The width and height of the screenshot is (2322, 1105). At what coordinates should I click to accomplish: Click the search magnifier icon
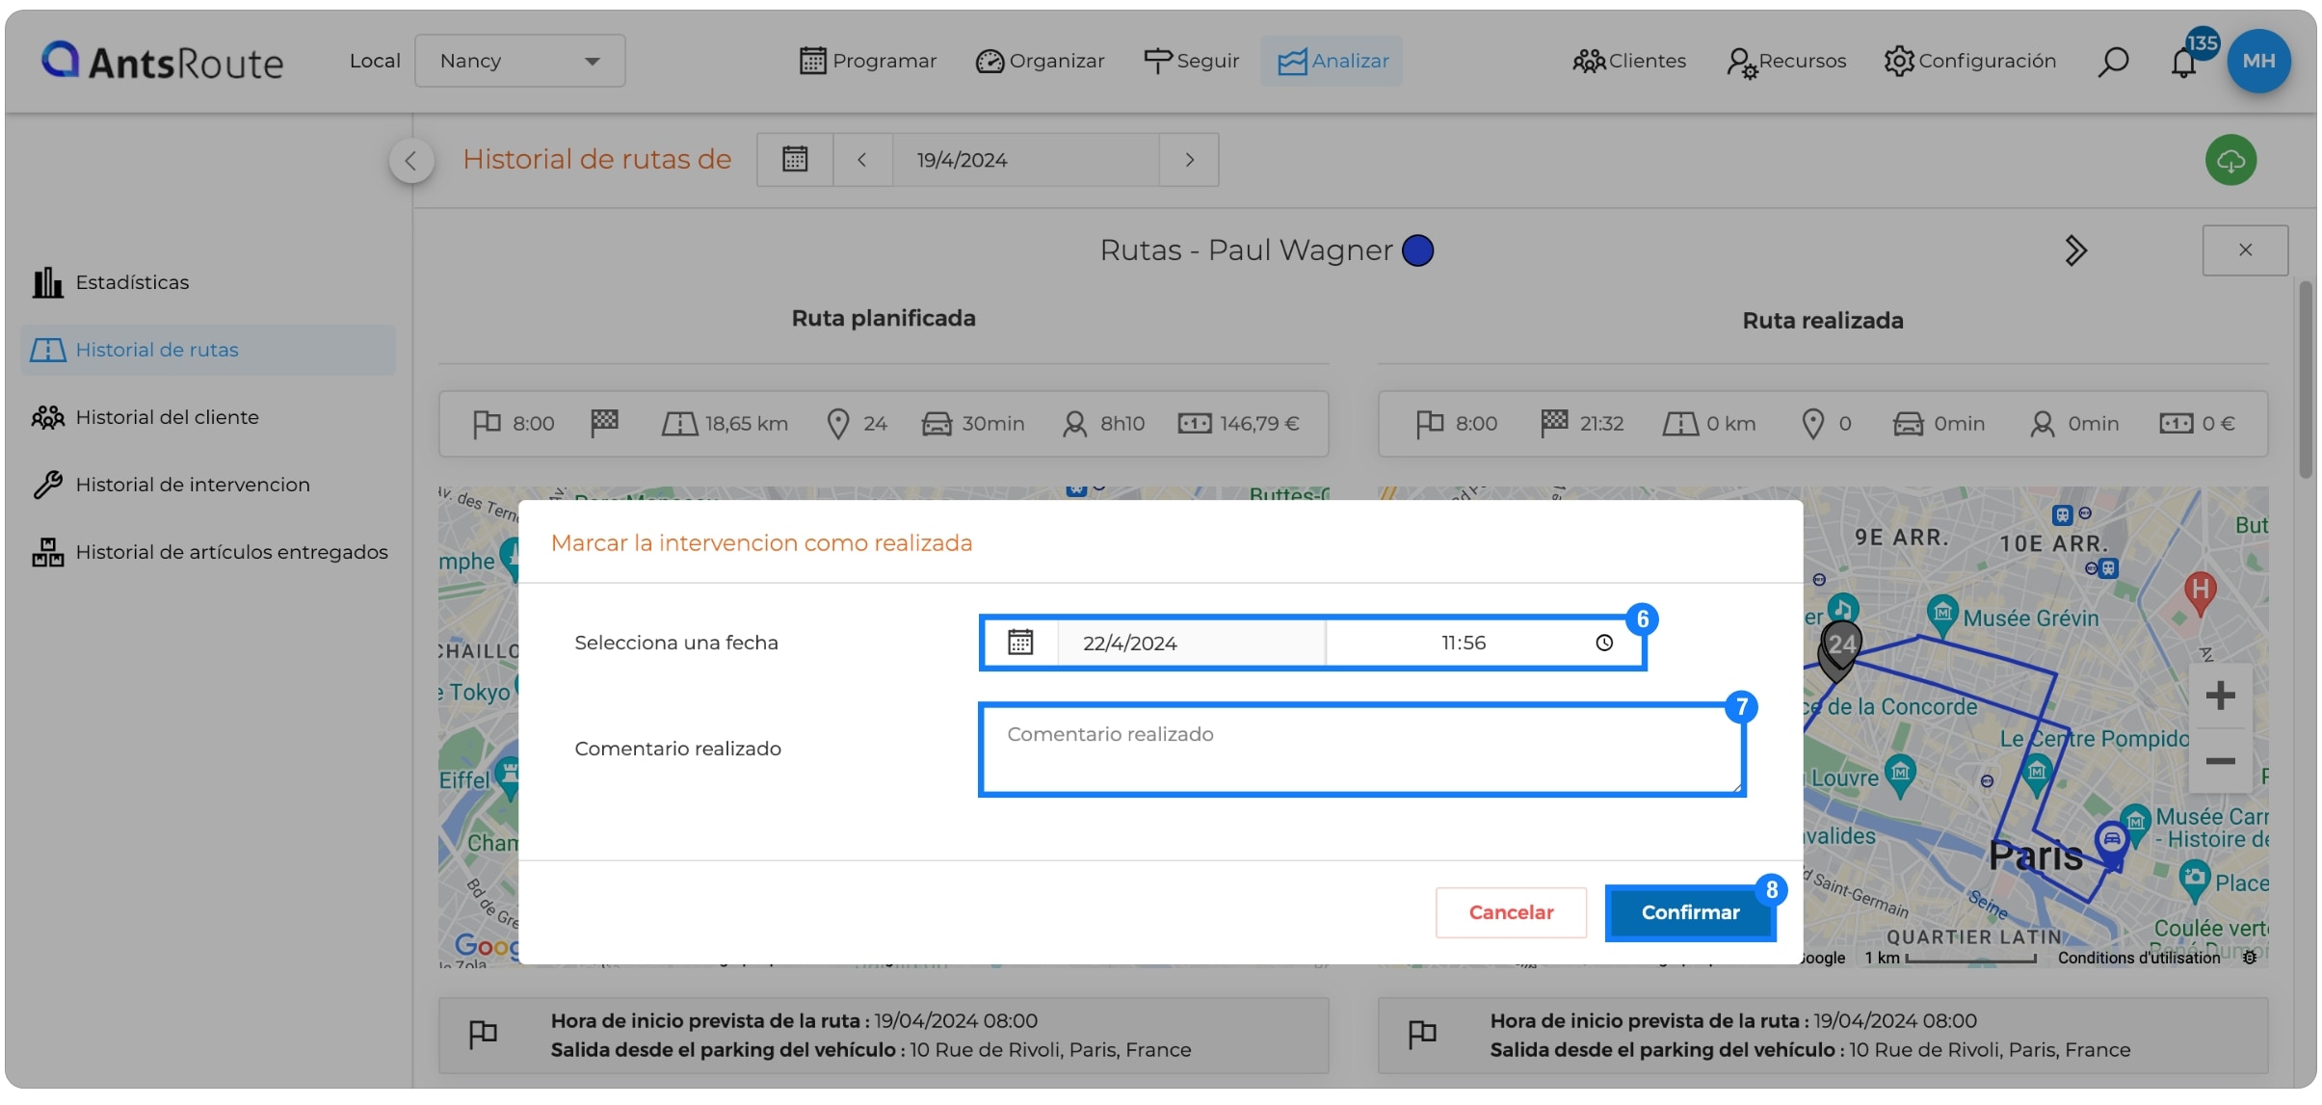click(2113, 62)
